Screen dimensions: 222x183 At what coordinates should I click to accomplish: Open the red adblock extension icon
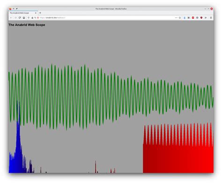tap(193, 18)
